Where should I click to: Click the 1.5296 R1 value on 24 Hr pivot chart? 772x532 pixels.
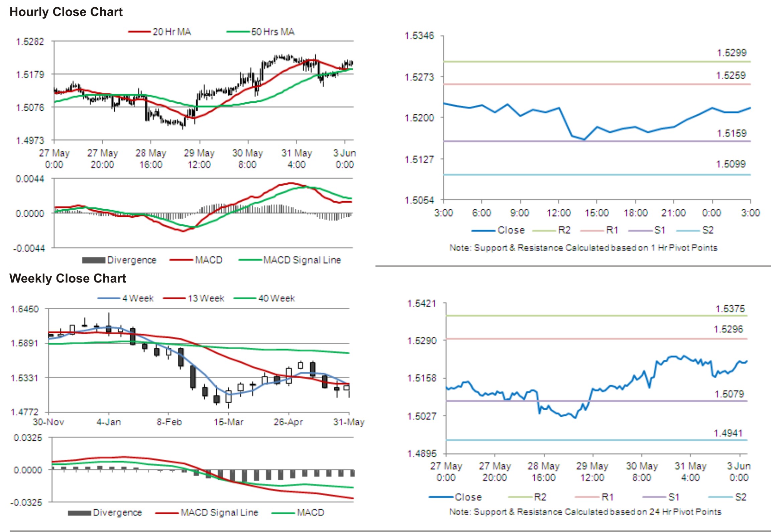728,329
